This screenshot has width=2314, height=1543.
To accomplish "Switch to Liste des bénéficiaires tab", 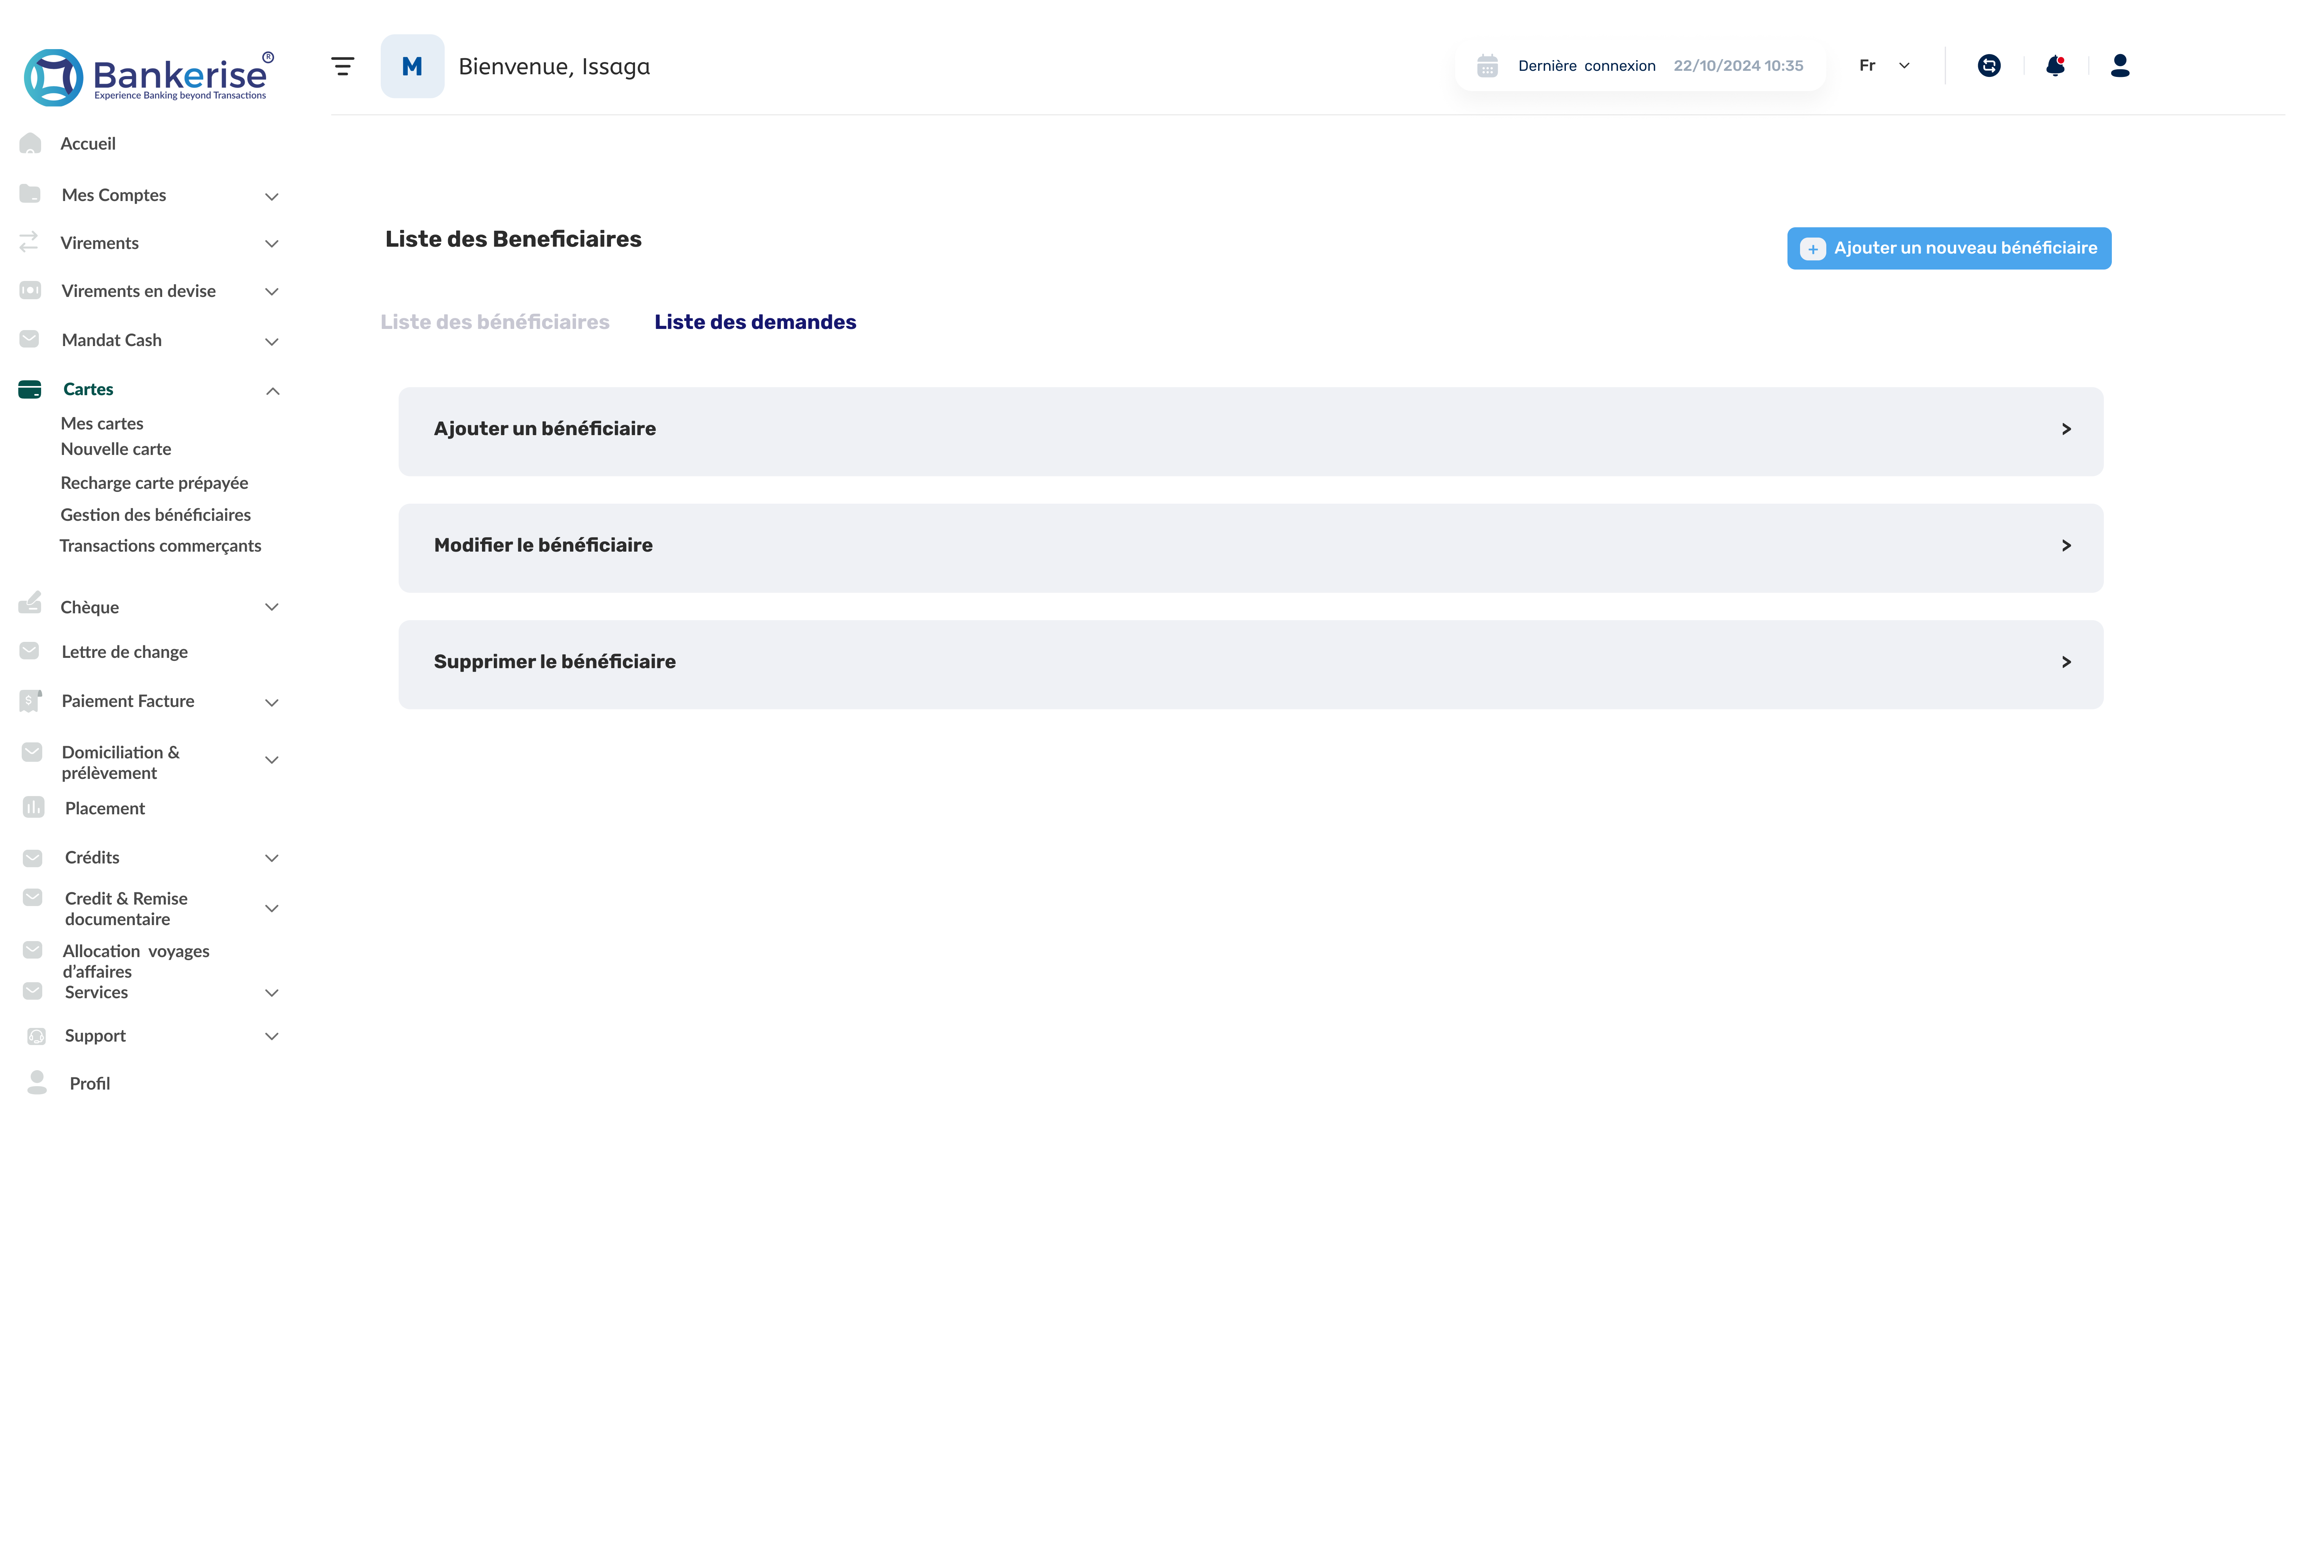I will (x=495, y=322).
